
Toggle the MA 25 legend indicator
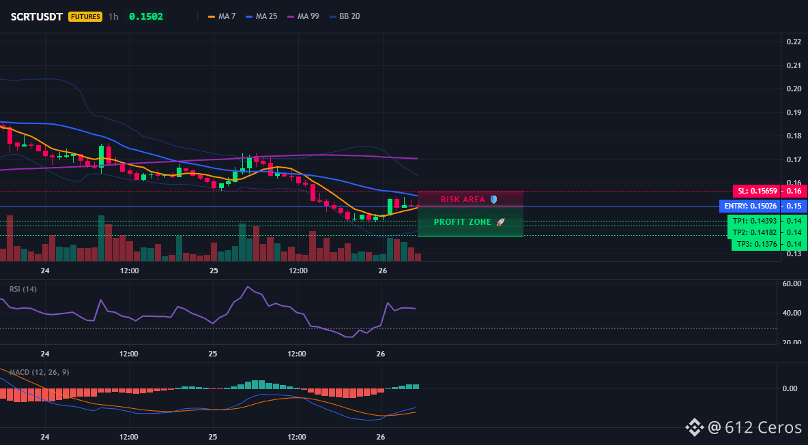coord(261,16)
